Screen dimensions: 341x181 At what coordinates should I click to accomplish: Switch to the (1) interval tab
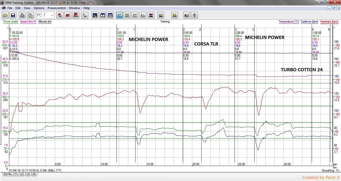[x=16, y=174]
